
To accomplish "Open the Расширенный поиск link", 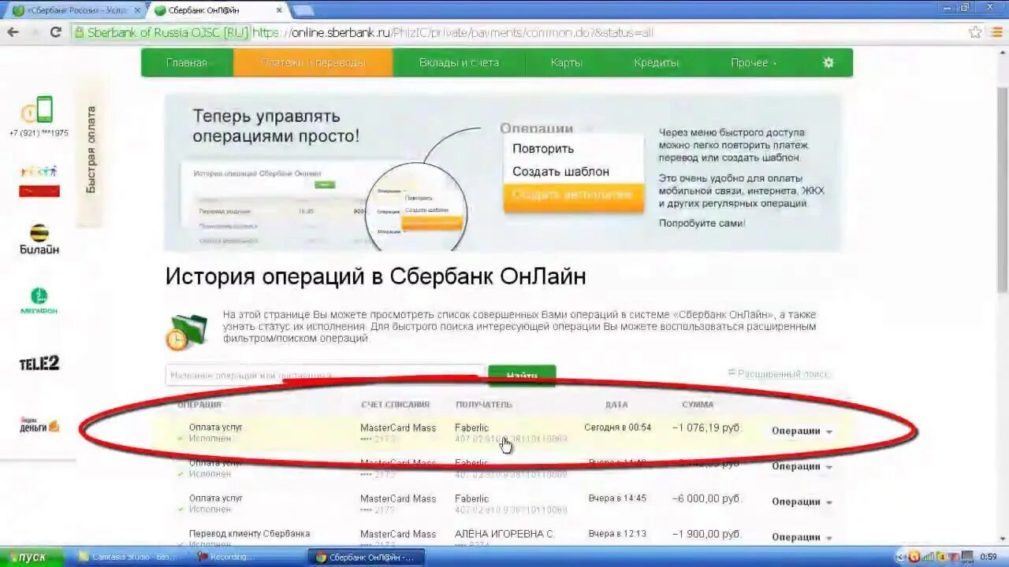I will pos(779,374).
